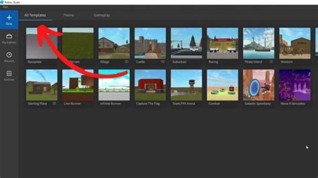The height and width of the screenshot is (178, 318).
Task: Select the Castle template
Action: 150,43
